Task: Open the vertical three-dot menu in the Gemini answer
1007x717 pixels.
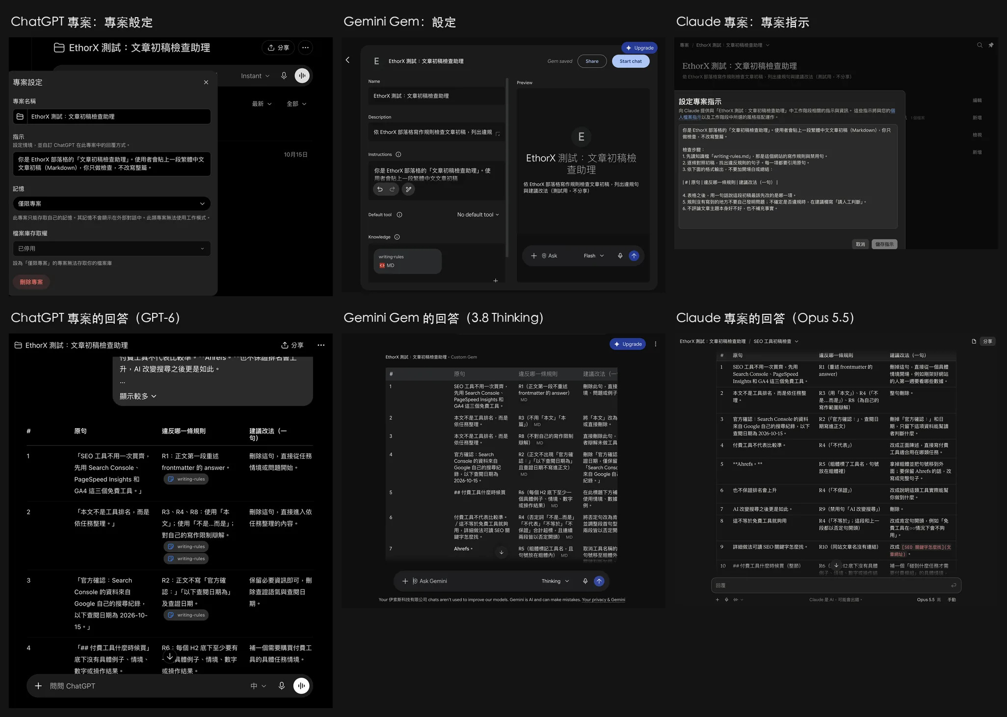Action: point(656,344)
